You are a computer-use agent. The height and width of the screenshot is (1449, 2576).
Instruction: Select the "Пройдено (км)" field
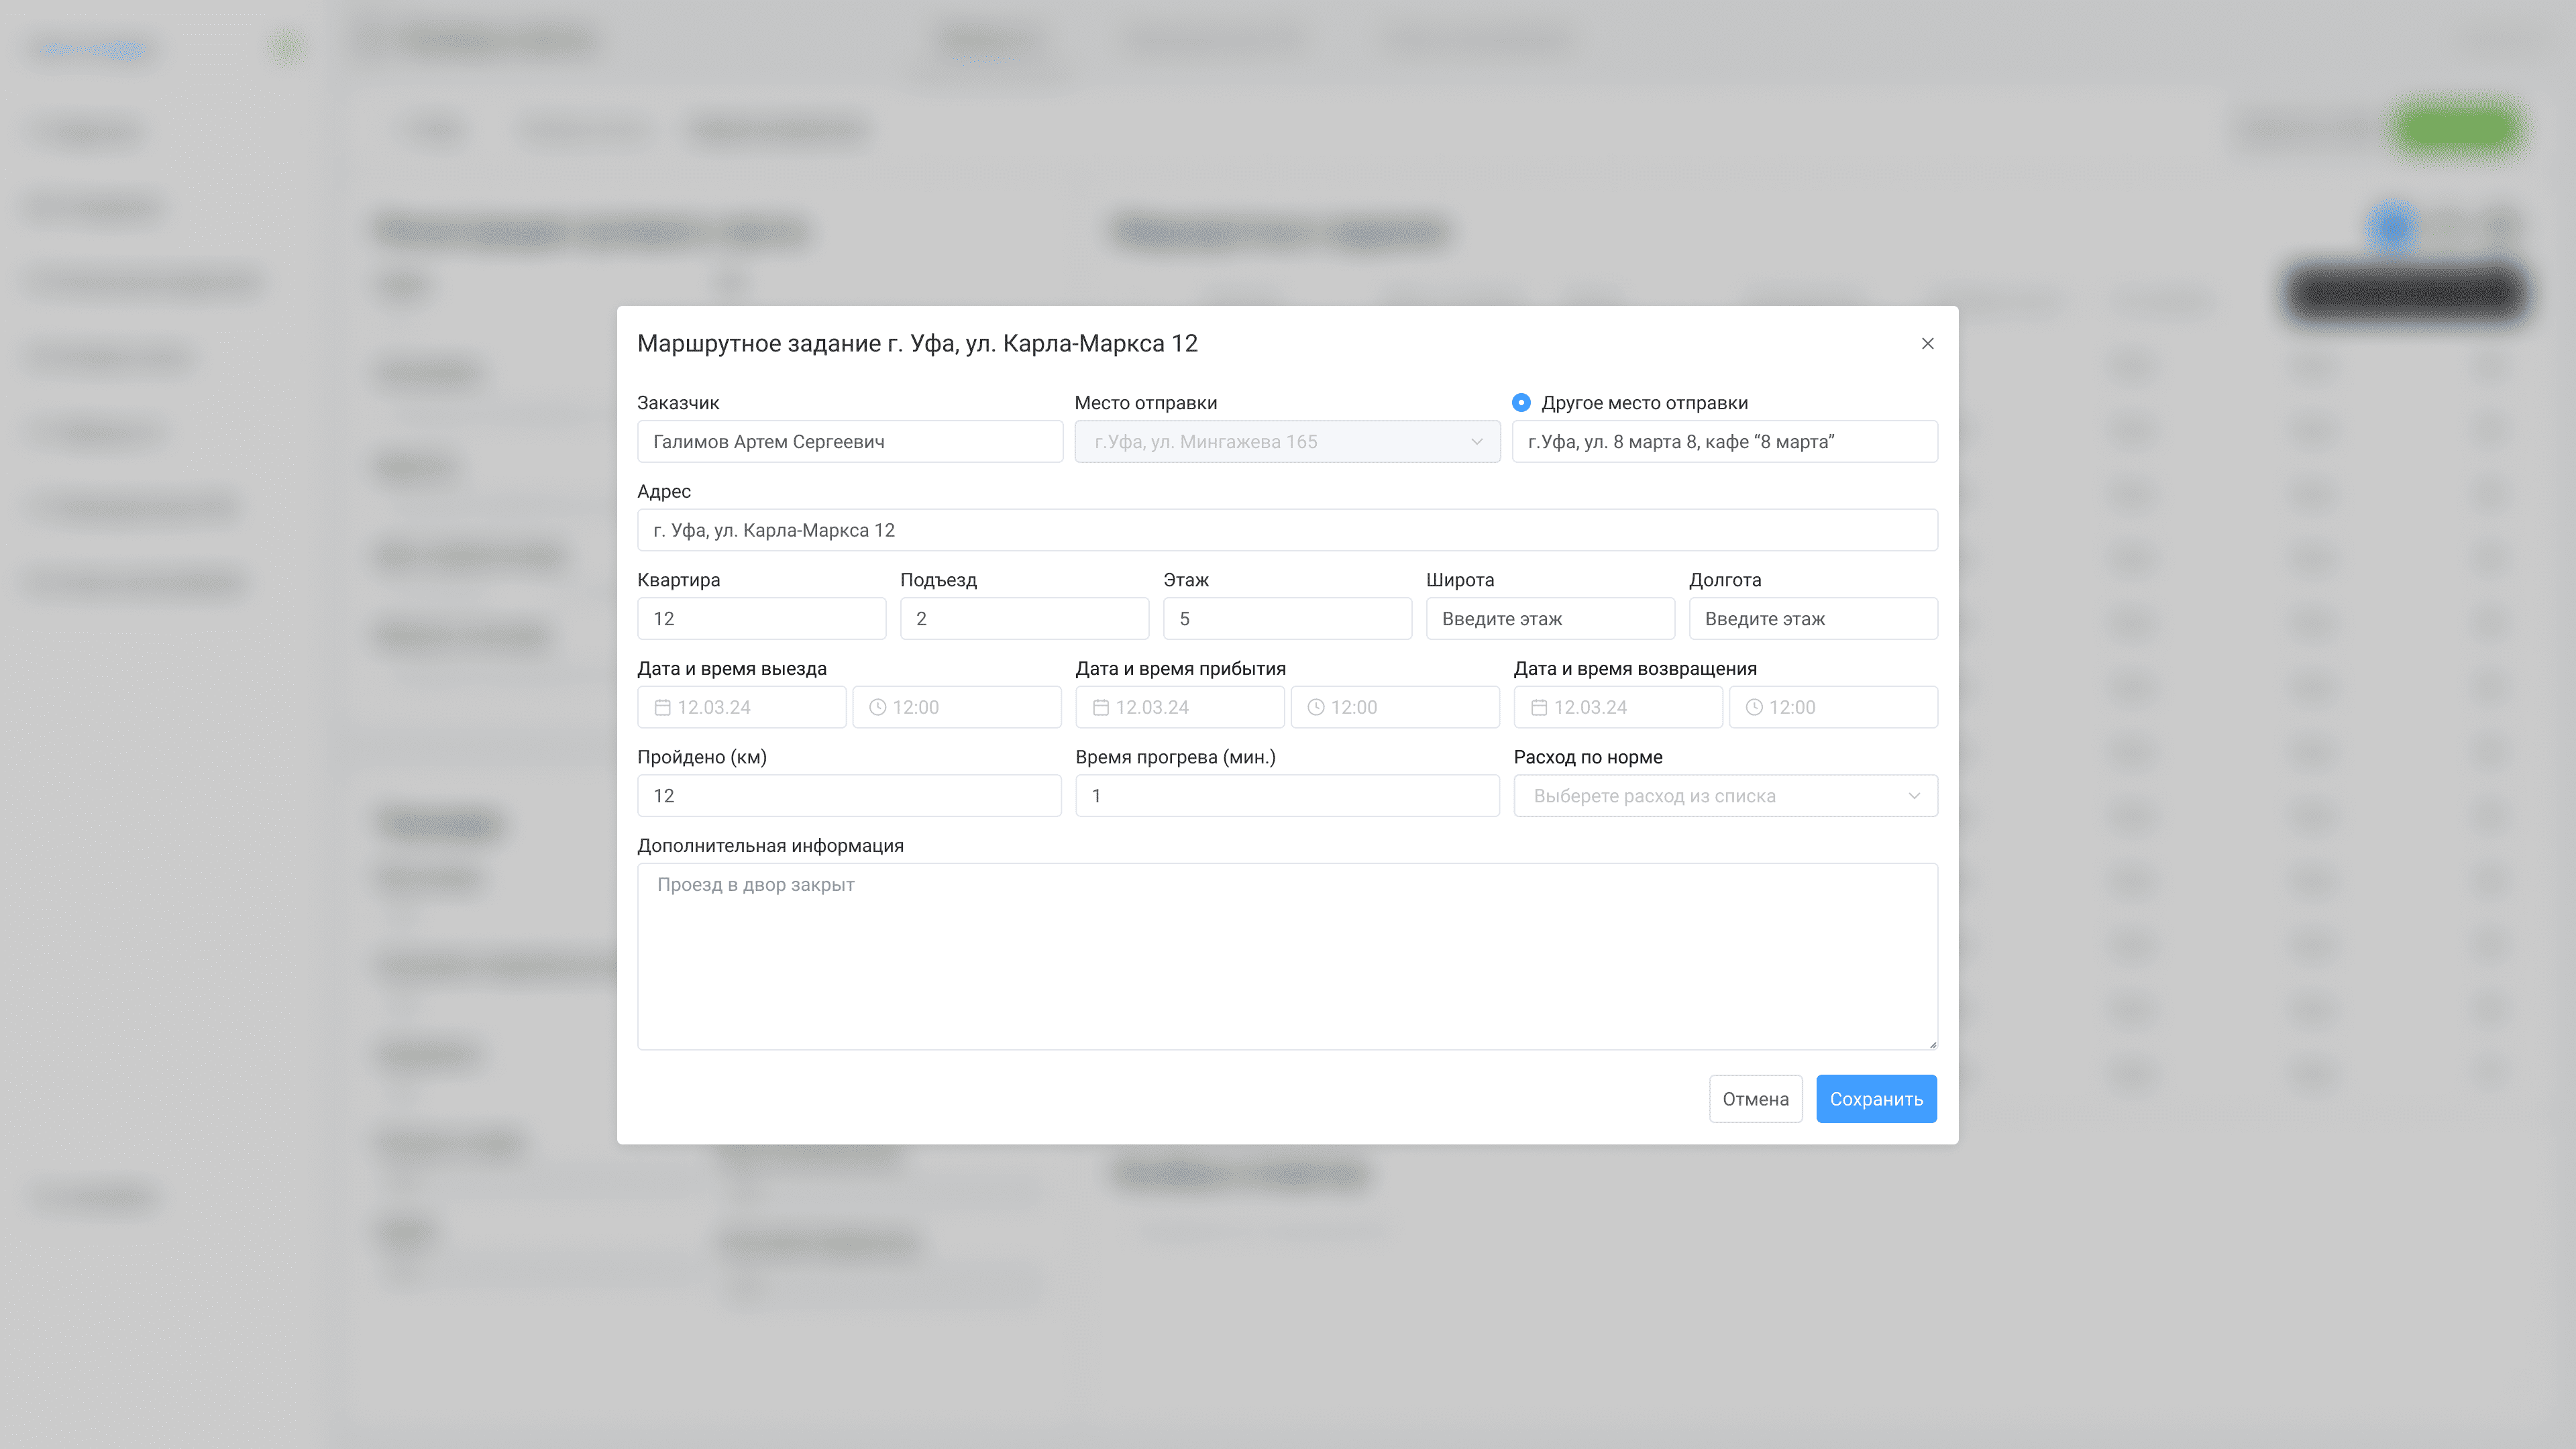tap(848, 796)
